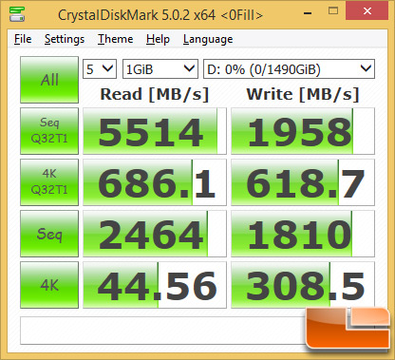Open the drive selector showing D: 0%
The width and height of the screenshot is (395, 360).
289,68
